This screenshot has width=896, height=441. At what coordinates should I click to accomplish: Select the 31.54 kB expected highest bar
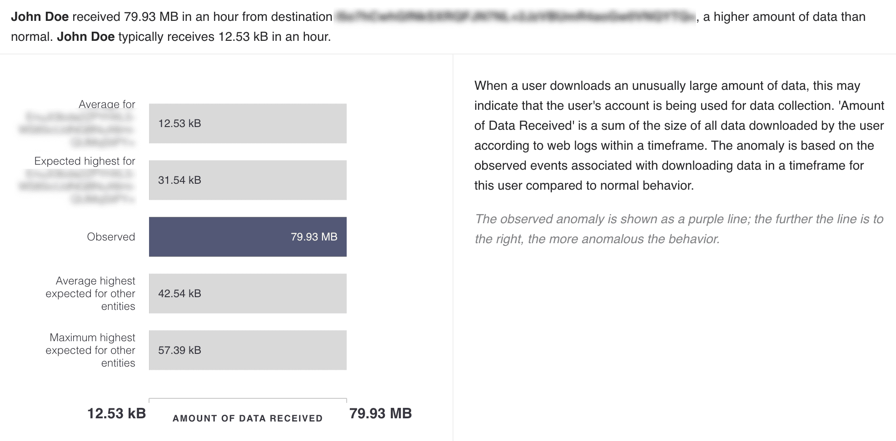pyautogui.click(x=248, y=180)
